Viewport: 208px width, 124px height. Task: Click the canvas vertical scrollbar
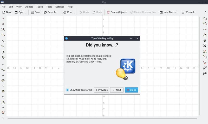(199, 65)
